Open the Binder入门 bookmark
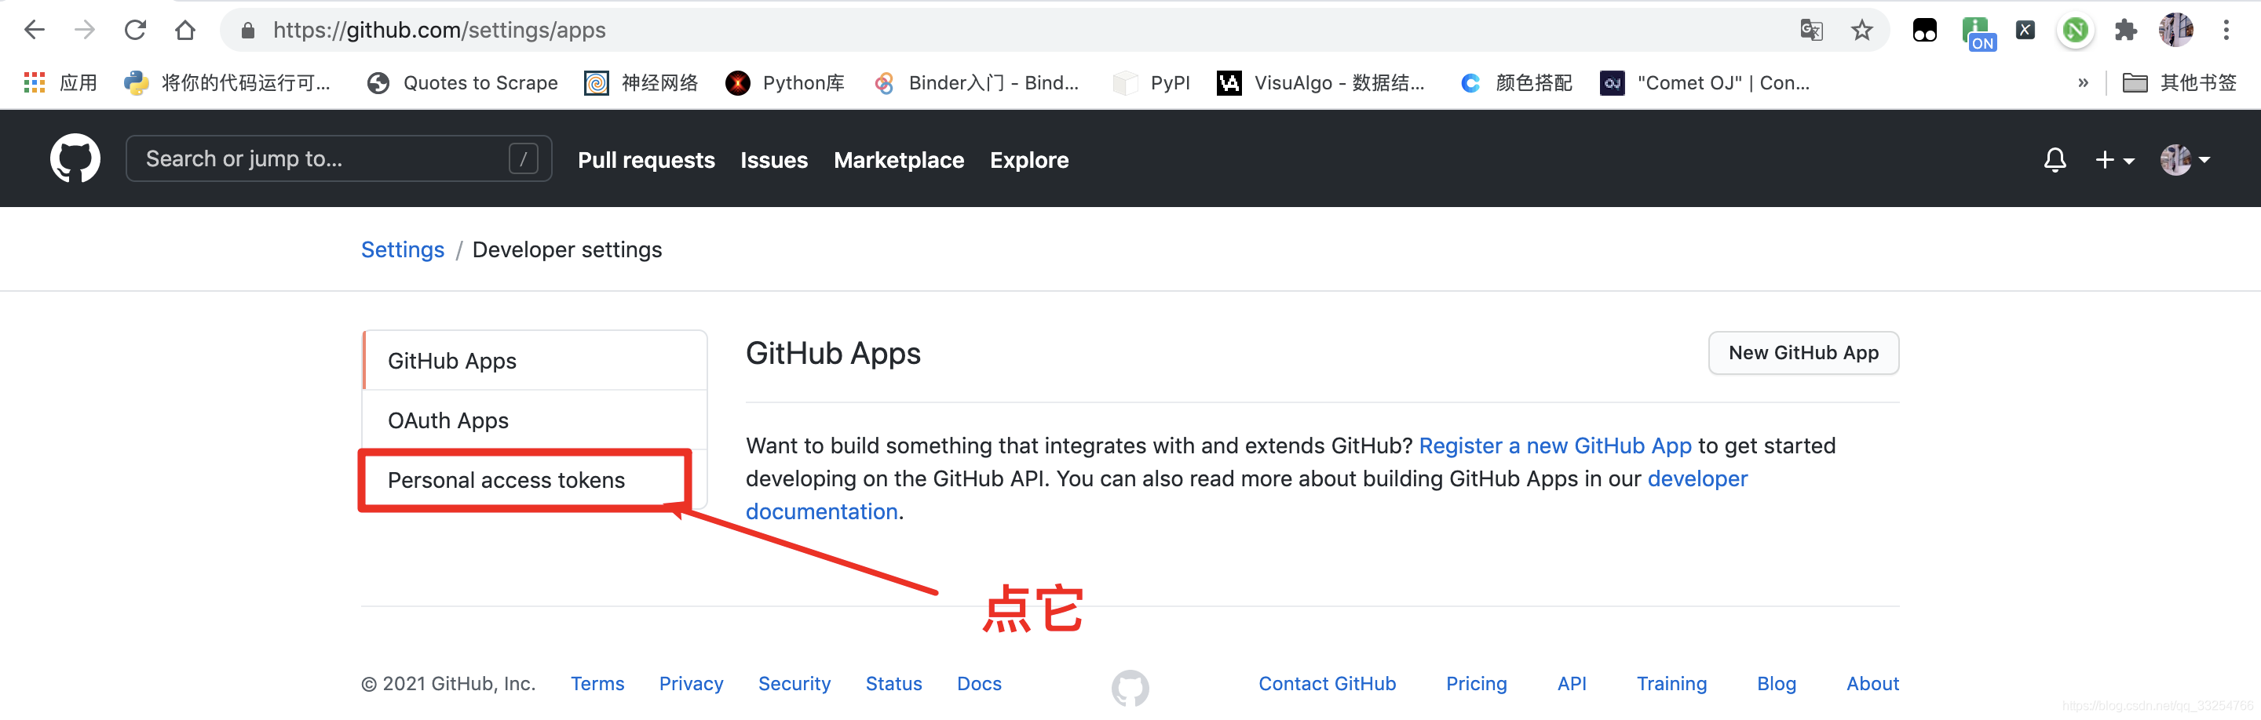Screen dimensions: 2261x720 (x=976, y=82)
